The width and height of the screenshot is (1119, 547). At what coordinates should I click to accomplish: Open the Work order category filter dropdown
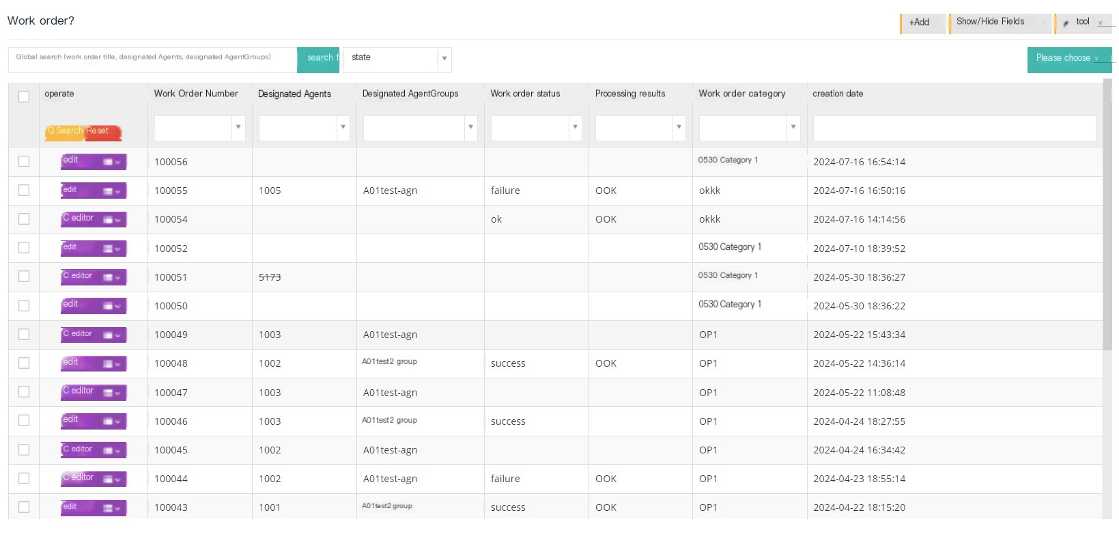click(750, 128)
